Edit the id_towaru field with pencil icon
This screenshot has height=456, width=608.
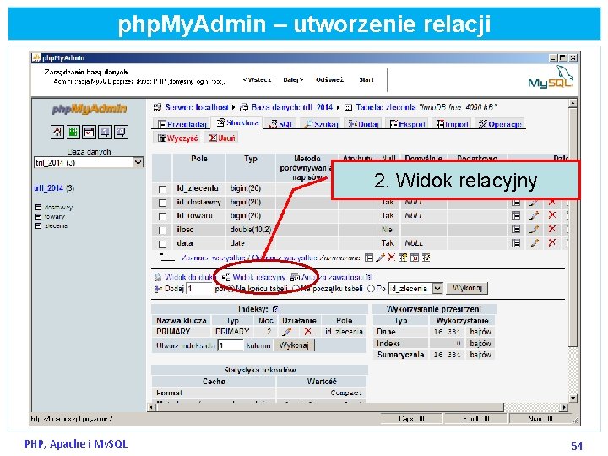(x=535, y=215)
